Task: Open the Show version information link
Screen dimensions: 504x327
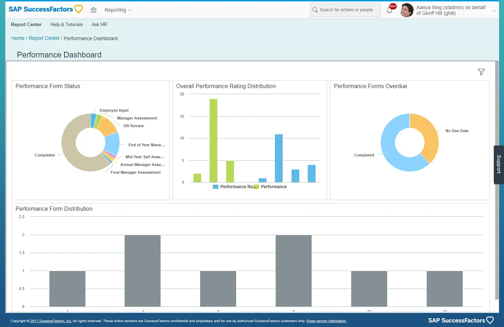Action: (x=326, y=321)
